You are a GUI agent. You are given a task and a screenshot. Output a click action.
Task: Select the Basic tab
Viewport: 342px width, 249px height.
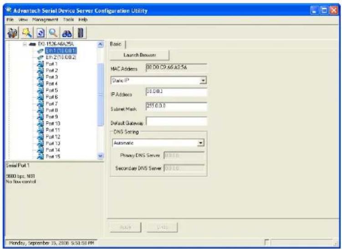click(x=116, y=44)
